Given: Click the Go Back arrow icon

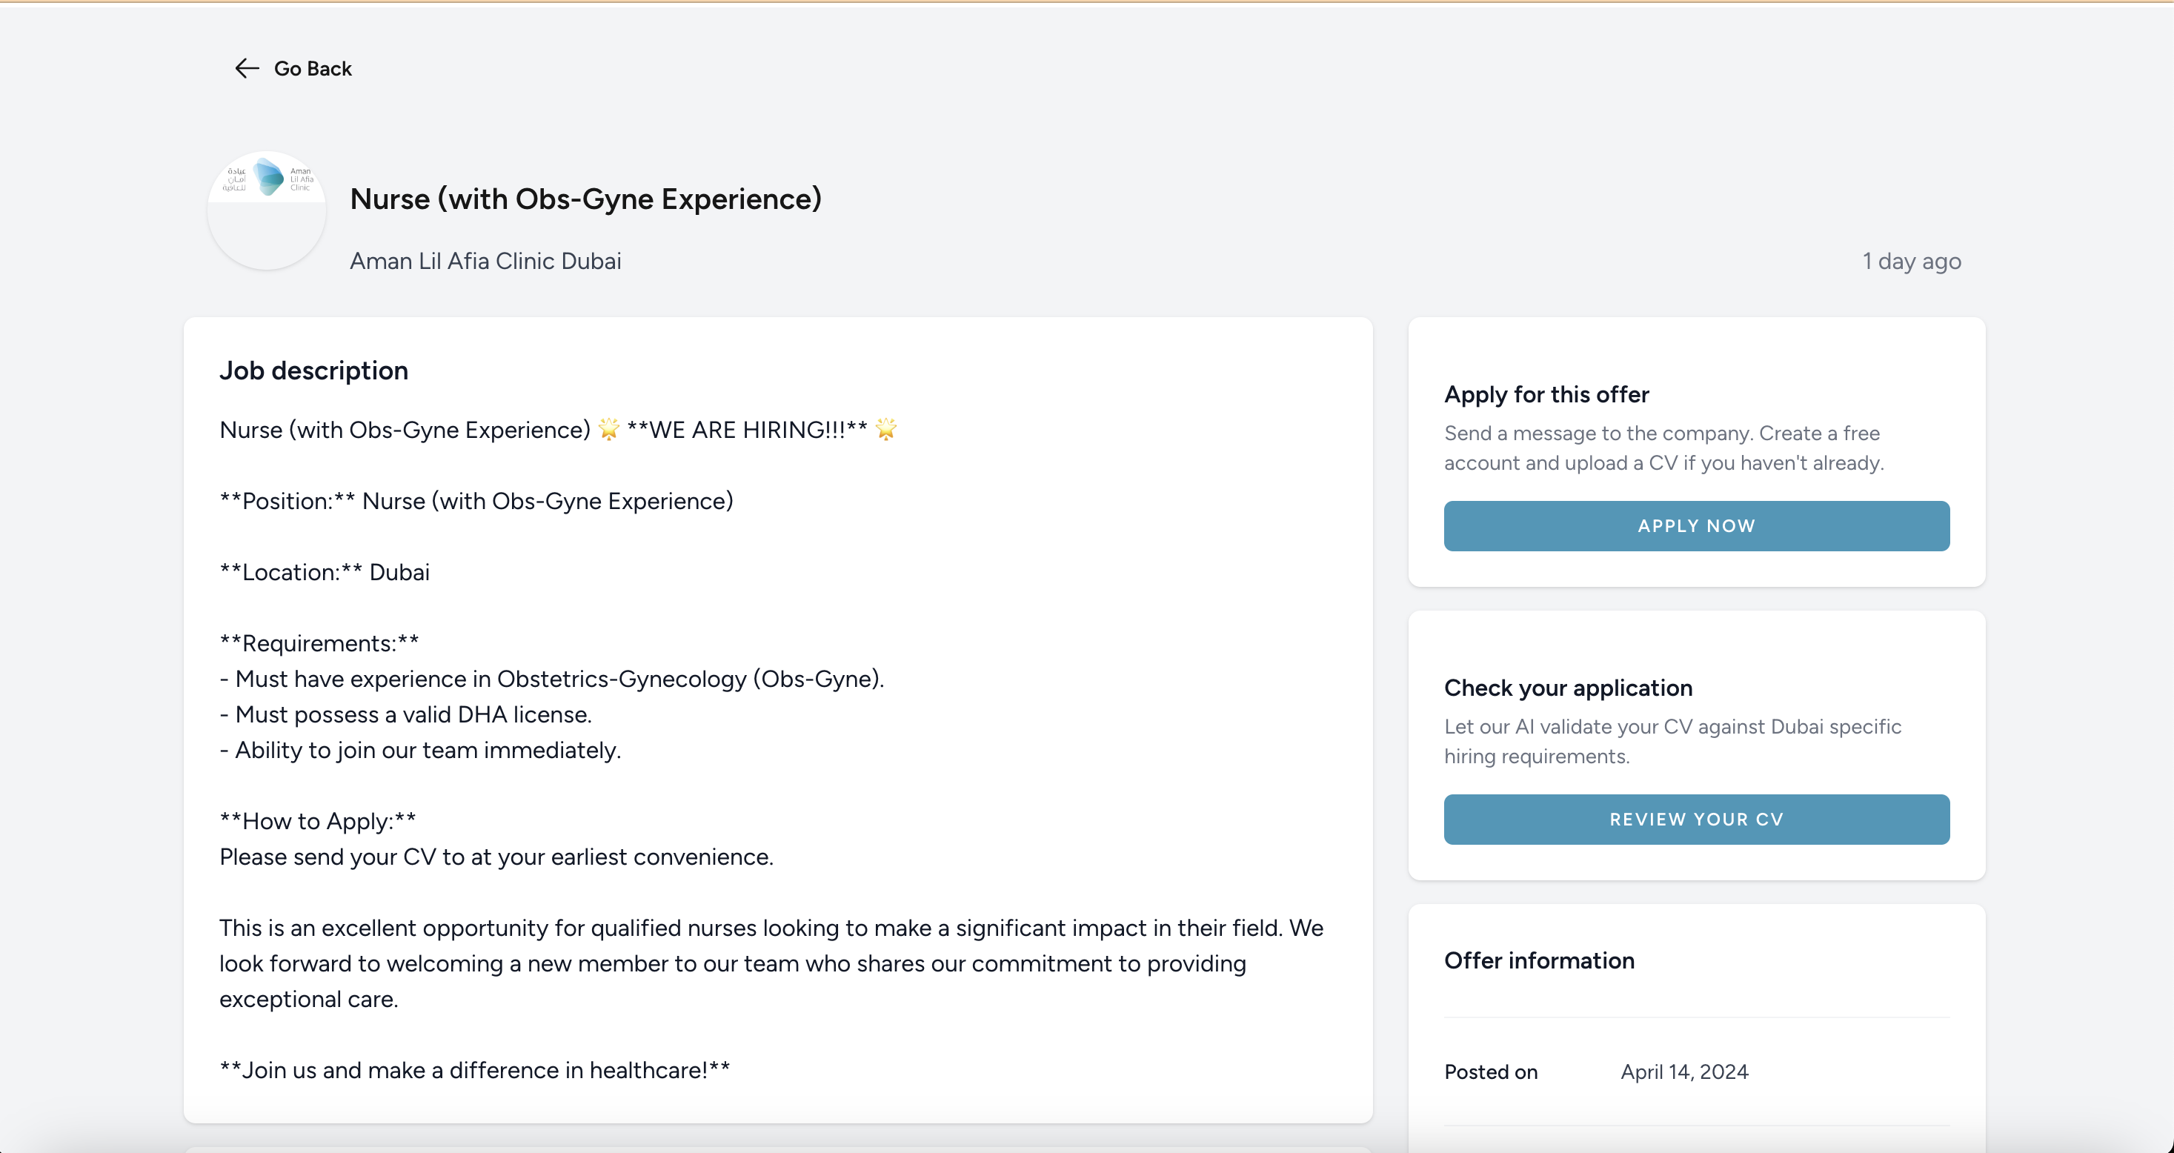Looking at the screenshot, I should [245, 68].
